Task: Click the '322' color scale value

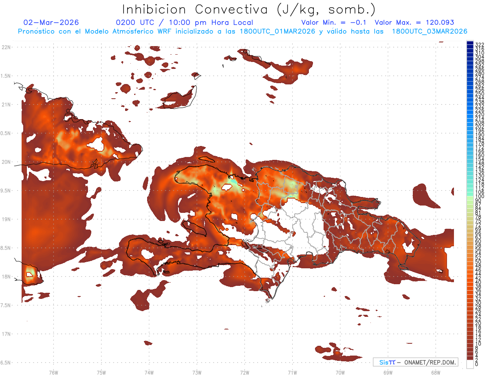Action: (480, 44)
